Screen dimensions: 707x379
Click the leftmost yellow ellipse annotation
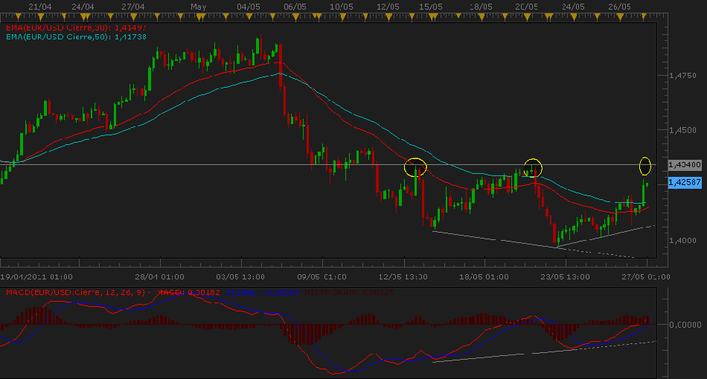click(415, 167)
